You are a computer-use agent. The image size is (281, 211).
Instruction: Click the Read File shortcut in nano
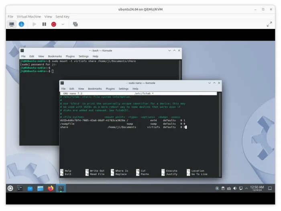(x=95, y=174)
